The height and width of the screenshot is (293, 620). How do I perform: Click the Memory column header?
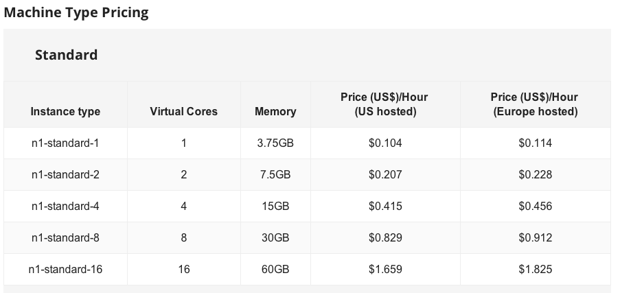[x=275, y=112]
